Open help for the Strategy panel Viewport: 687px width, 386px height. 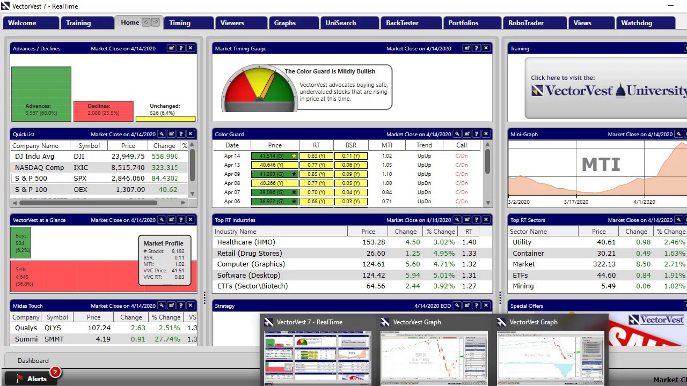coord(477,306)
